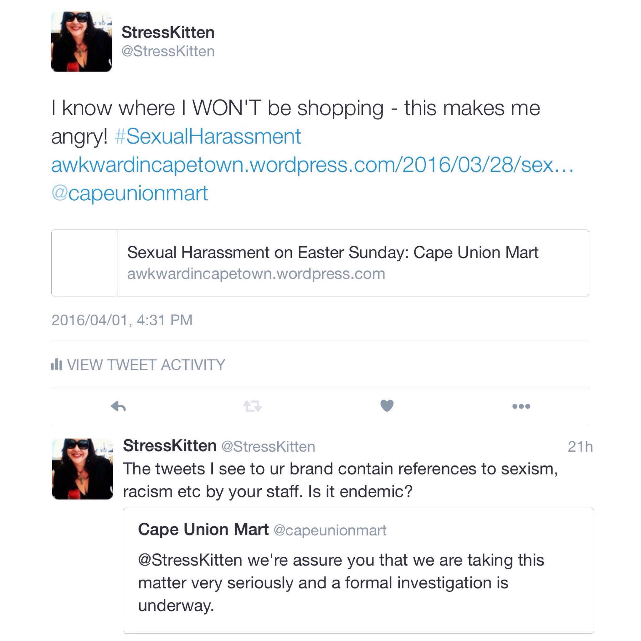Screen dimensions: 641x641
Task: Click the 21h timestamp on the reply tweet
Action: (580, 447)
